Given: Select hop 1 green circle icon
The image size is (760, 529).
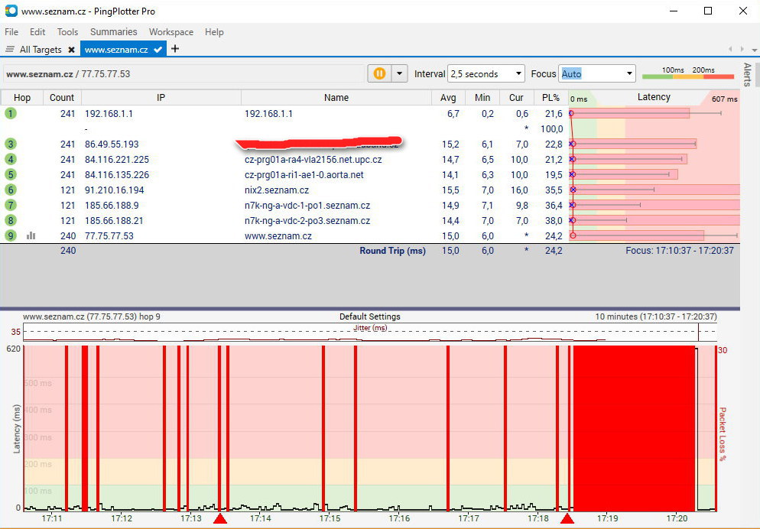Looking at the screenshot, I should (x=11, y=113).
